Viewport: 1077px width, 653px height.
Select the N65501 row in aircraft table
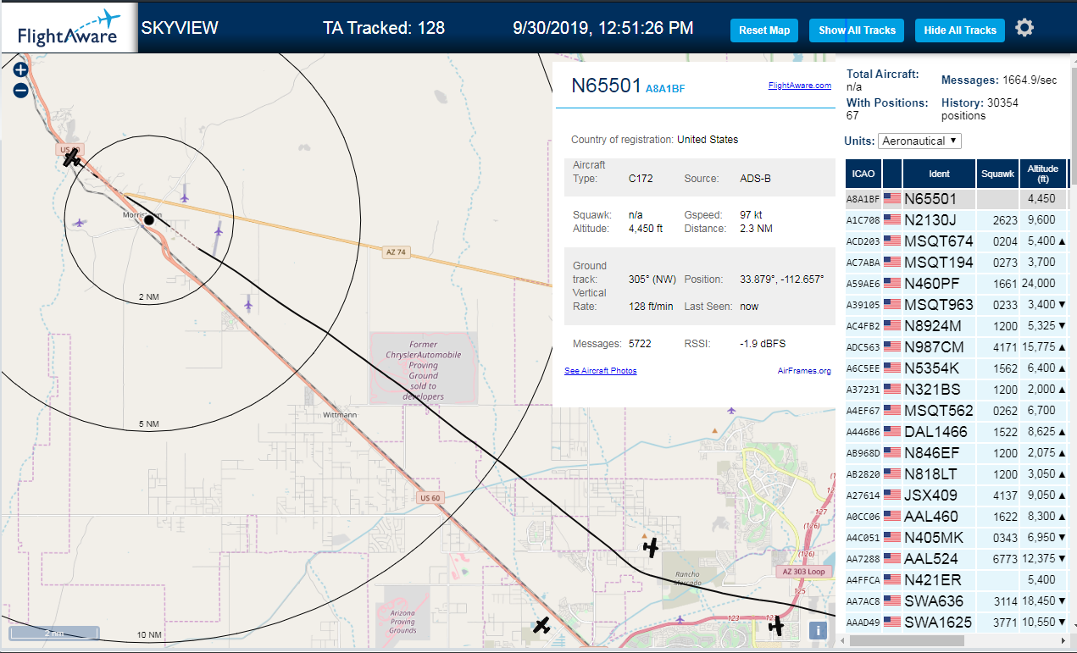[x=957, y=199]
